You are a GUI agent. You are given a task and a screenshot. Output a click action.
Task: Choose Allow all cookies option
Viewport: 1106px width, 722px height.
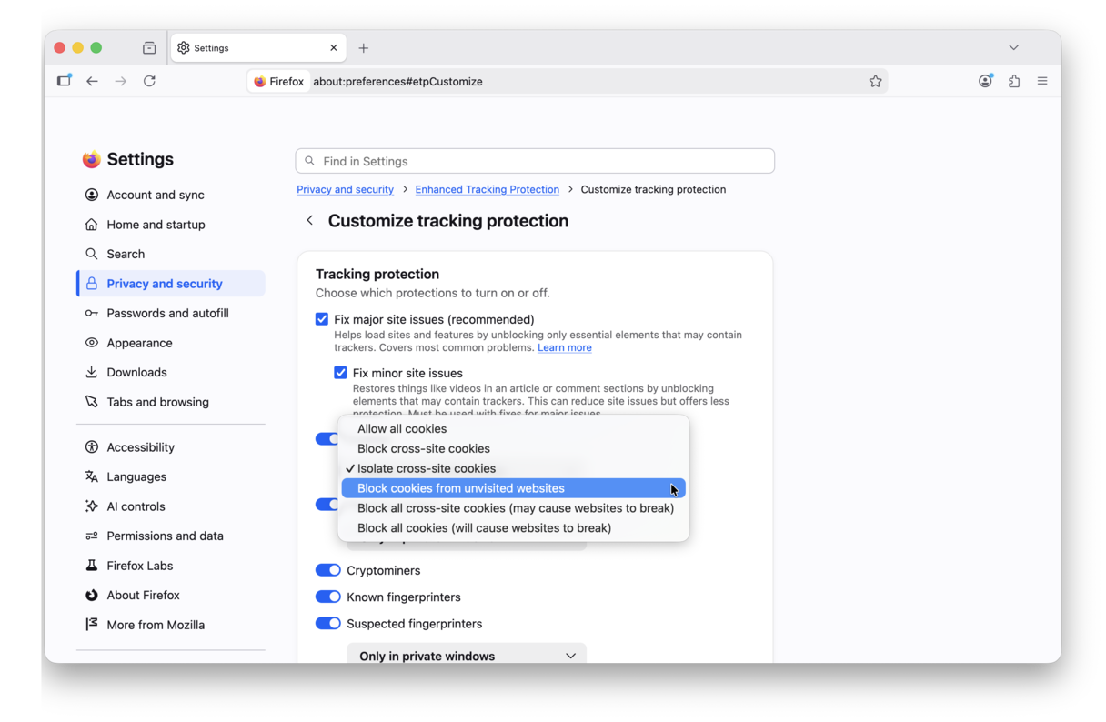513,428
